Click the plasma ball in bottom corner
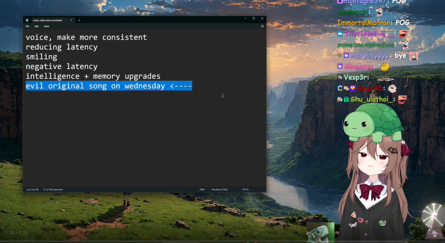 434,216
